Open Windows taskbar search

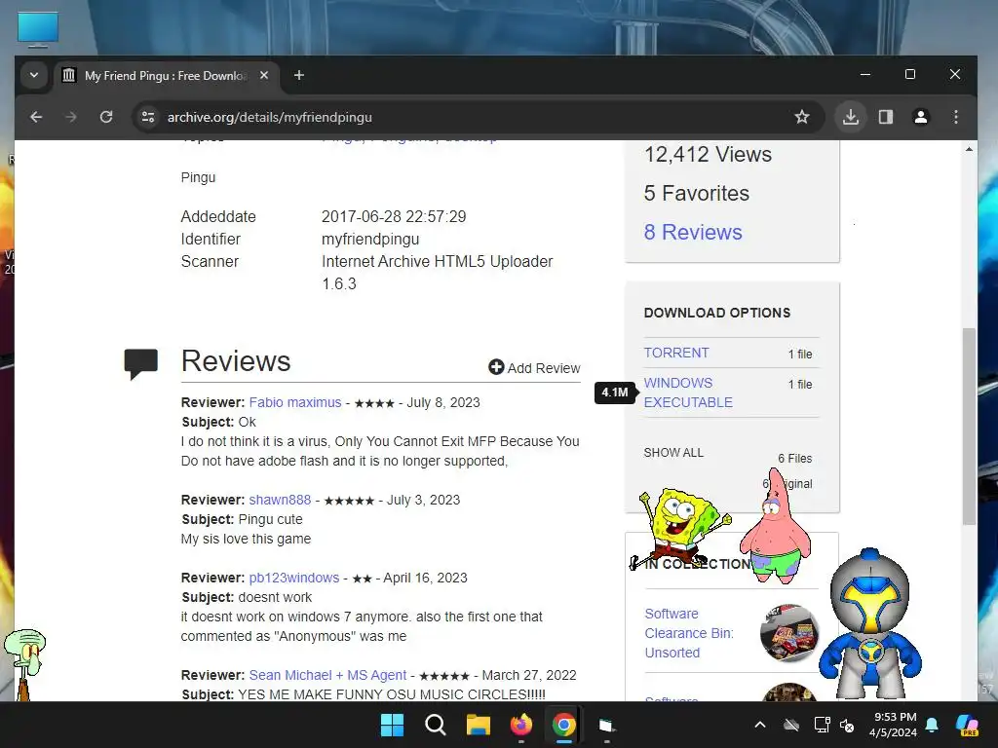coord(436,725)
